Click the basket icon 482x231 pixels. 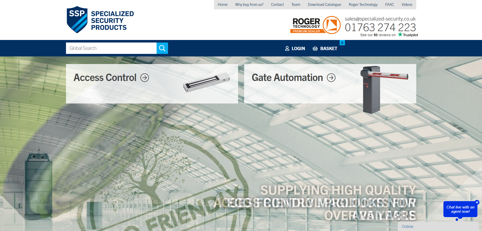(x=315, y=48)
